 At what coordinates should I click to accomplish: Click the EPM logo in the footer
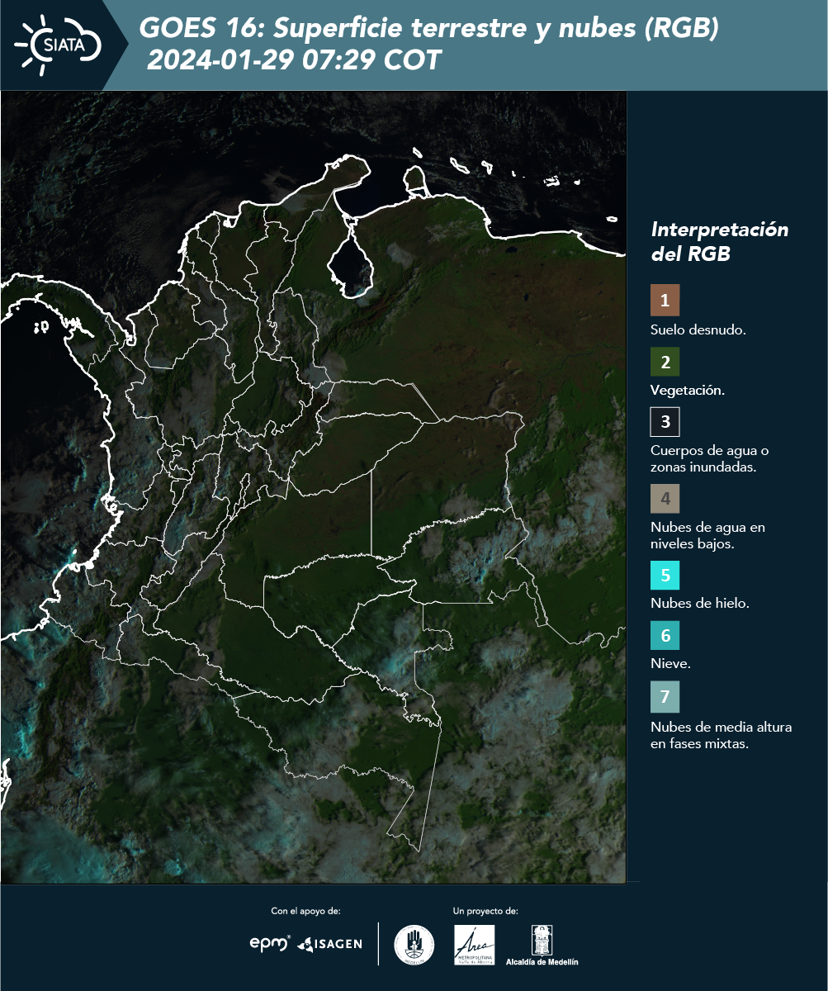point(270,943)
